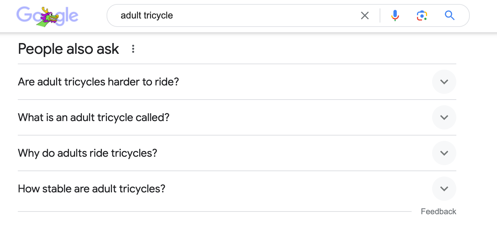Click the 'adult tricycle' text in the search box

click(x=147, y=15)
